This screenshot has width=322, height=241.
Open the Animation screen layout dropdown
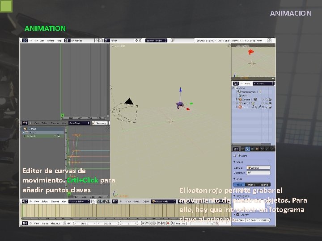[82, 41]
